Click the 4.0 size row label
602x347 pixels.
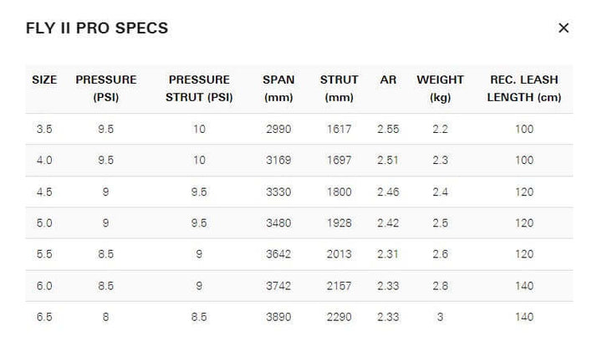44,161
